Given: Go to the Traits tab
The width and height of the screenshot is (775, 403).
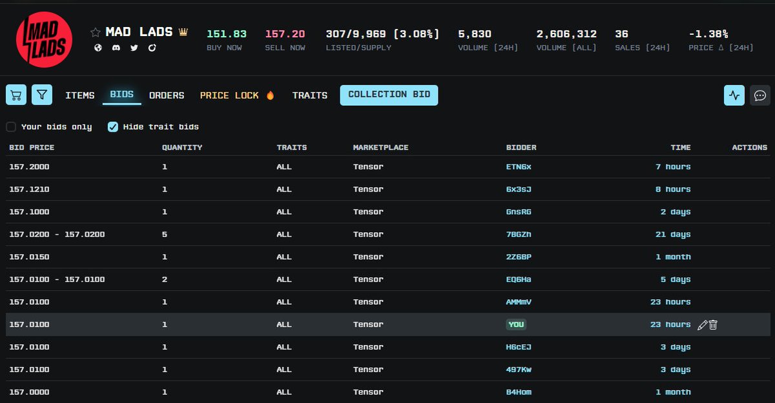Looking at the screenshot, I should 310,95.
